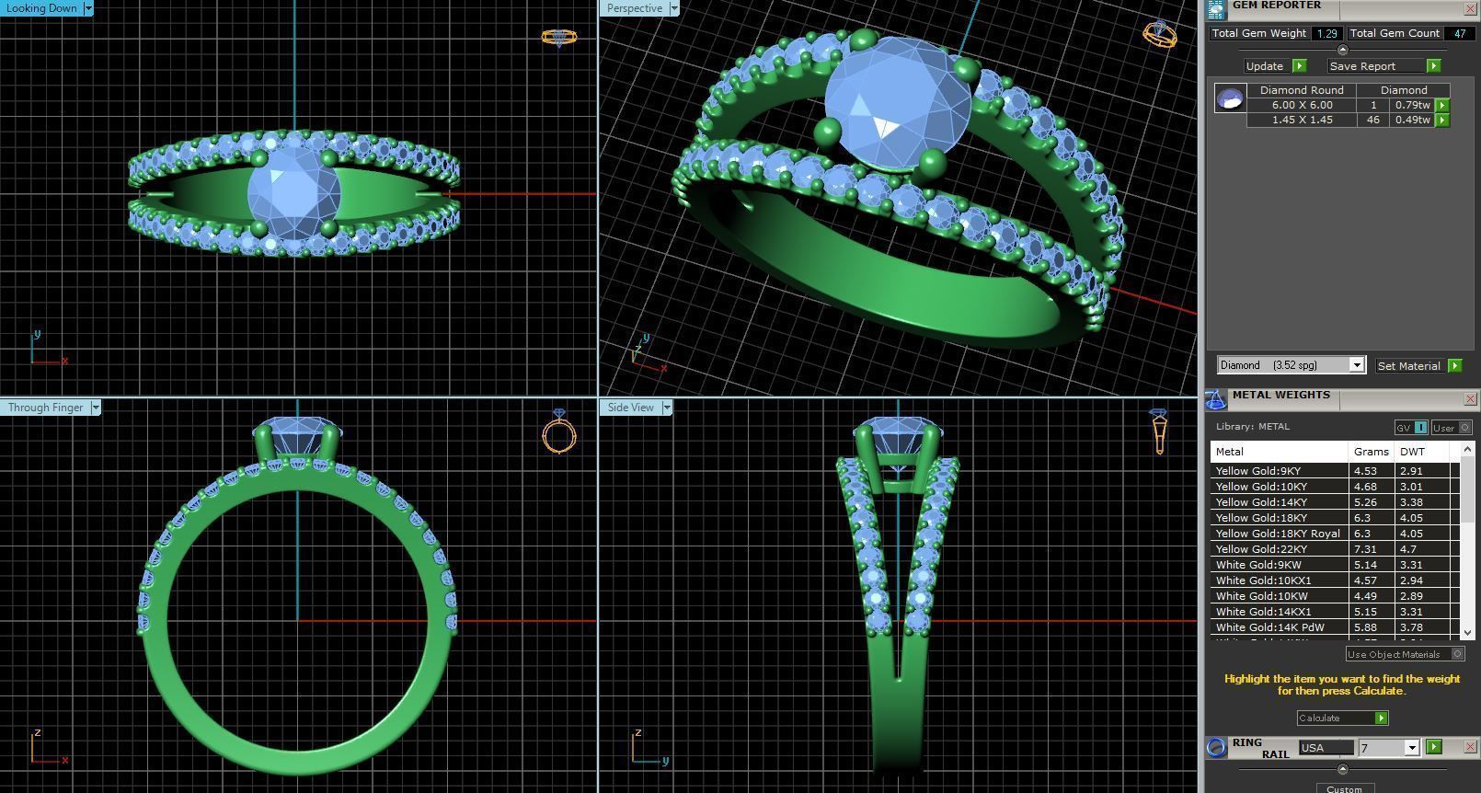Close the Metal Weights panel
The width and height of the screenshot is (1481, 793).
pyautogui.click(x=1470, y=398)
